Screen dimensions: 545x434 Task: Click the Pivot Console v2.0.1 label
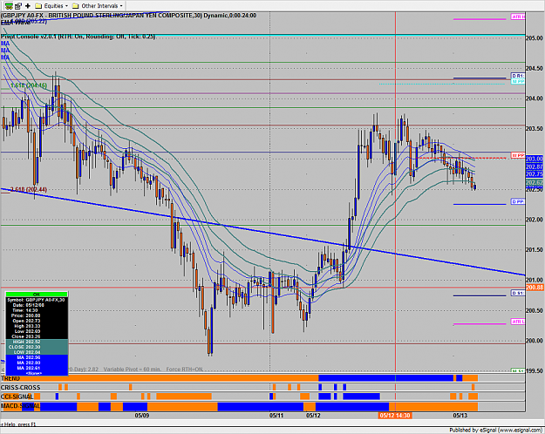pyautogui.click(x=78, y=37)
